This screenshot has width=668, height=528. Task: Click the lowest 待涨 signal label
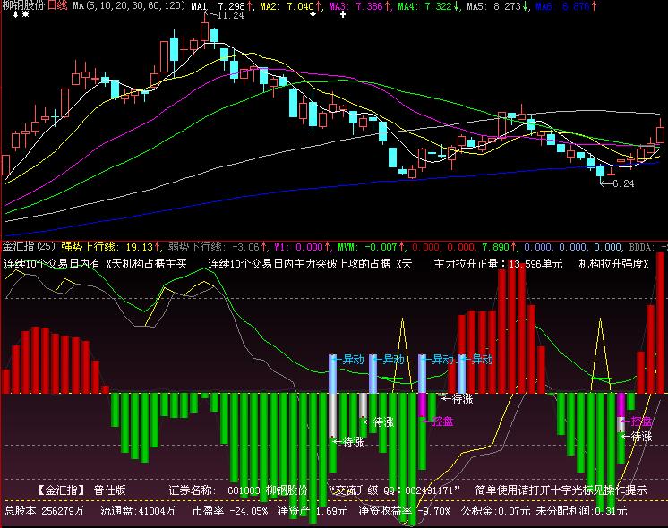point(353,441)
